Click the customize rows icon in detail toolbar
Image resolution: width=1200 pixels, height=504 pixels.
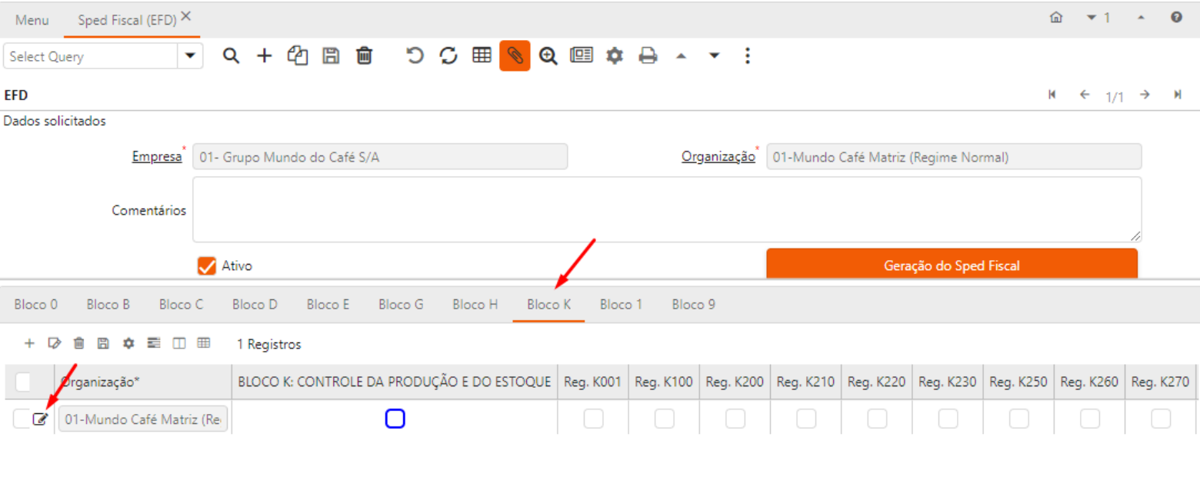pos(154,343)
